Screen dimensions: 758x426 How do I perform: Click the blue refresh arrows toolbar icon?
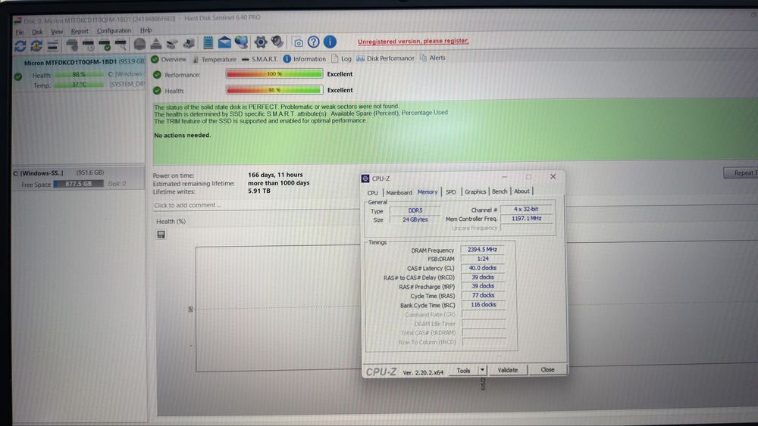[x=20, y=45]
